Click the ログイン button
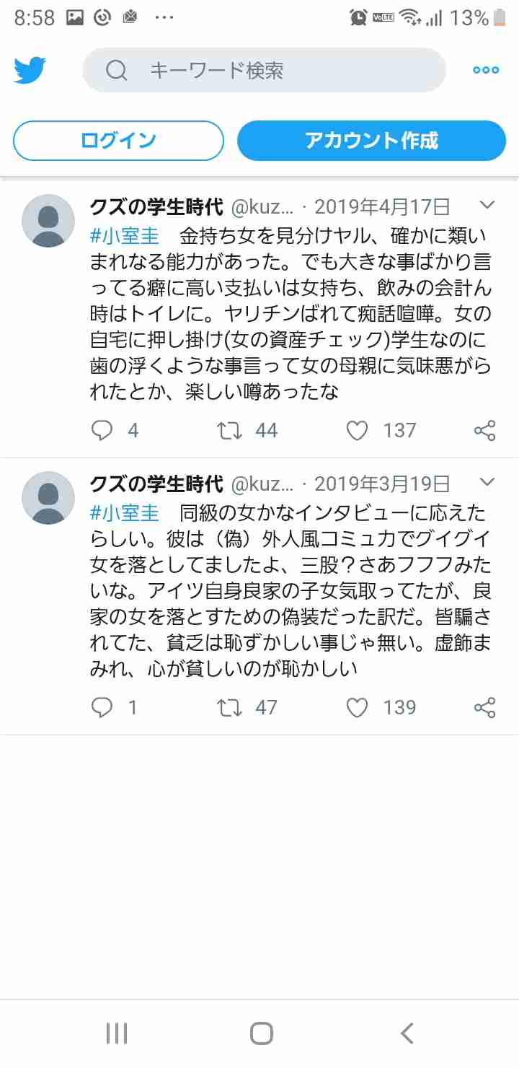The image size is (519, 1068). click(118, 140)
